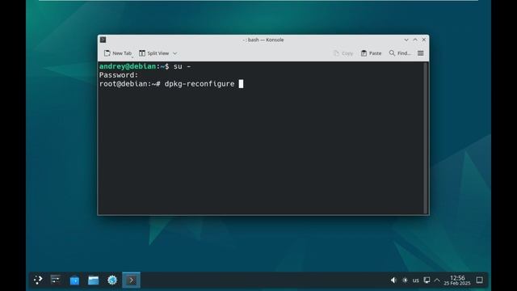Click the Konsole window icon in titlebar

pyautogui.click(x=103, y=40)
